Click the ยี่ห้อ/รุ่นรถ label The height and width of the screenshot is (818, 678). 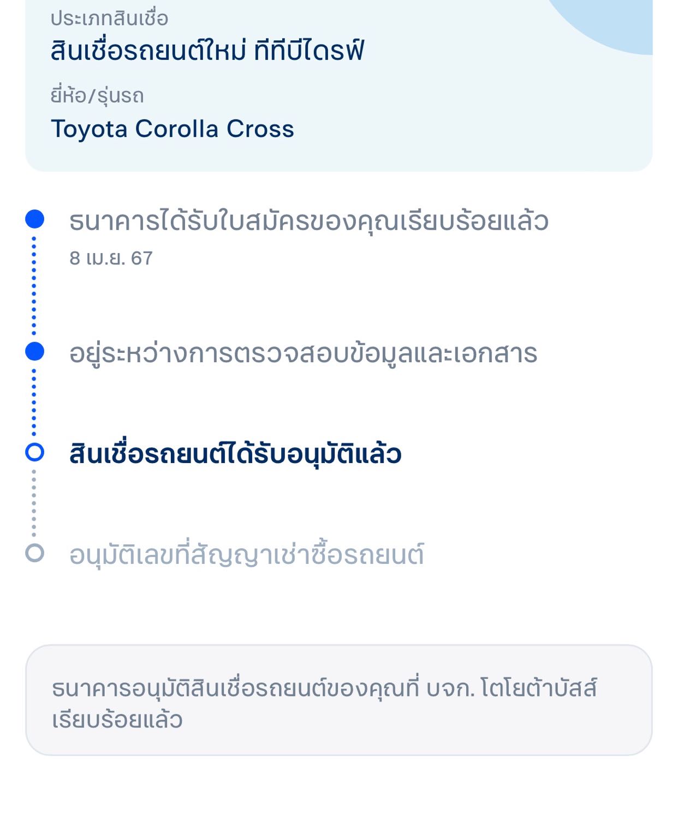[97, 95]
